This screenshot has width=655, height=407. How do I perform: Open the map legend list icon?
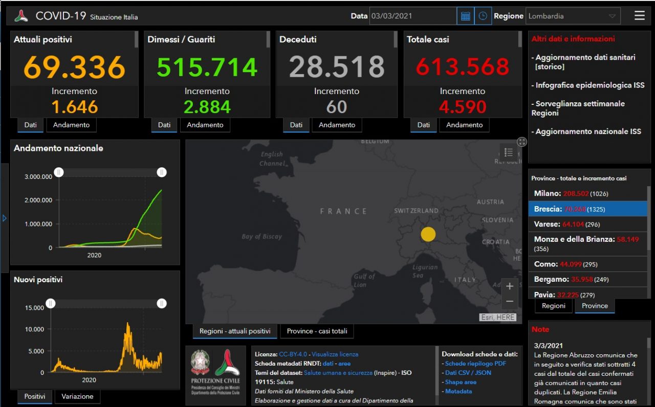click(x=508, y=152)
